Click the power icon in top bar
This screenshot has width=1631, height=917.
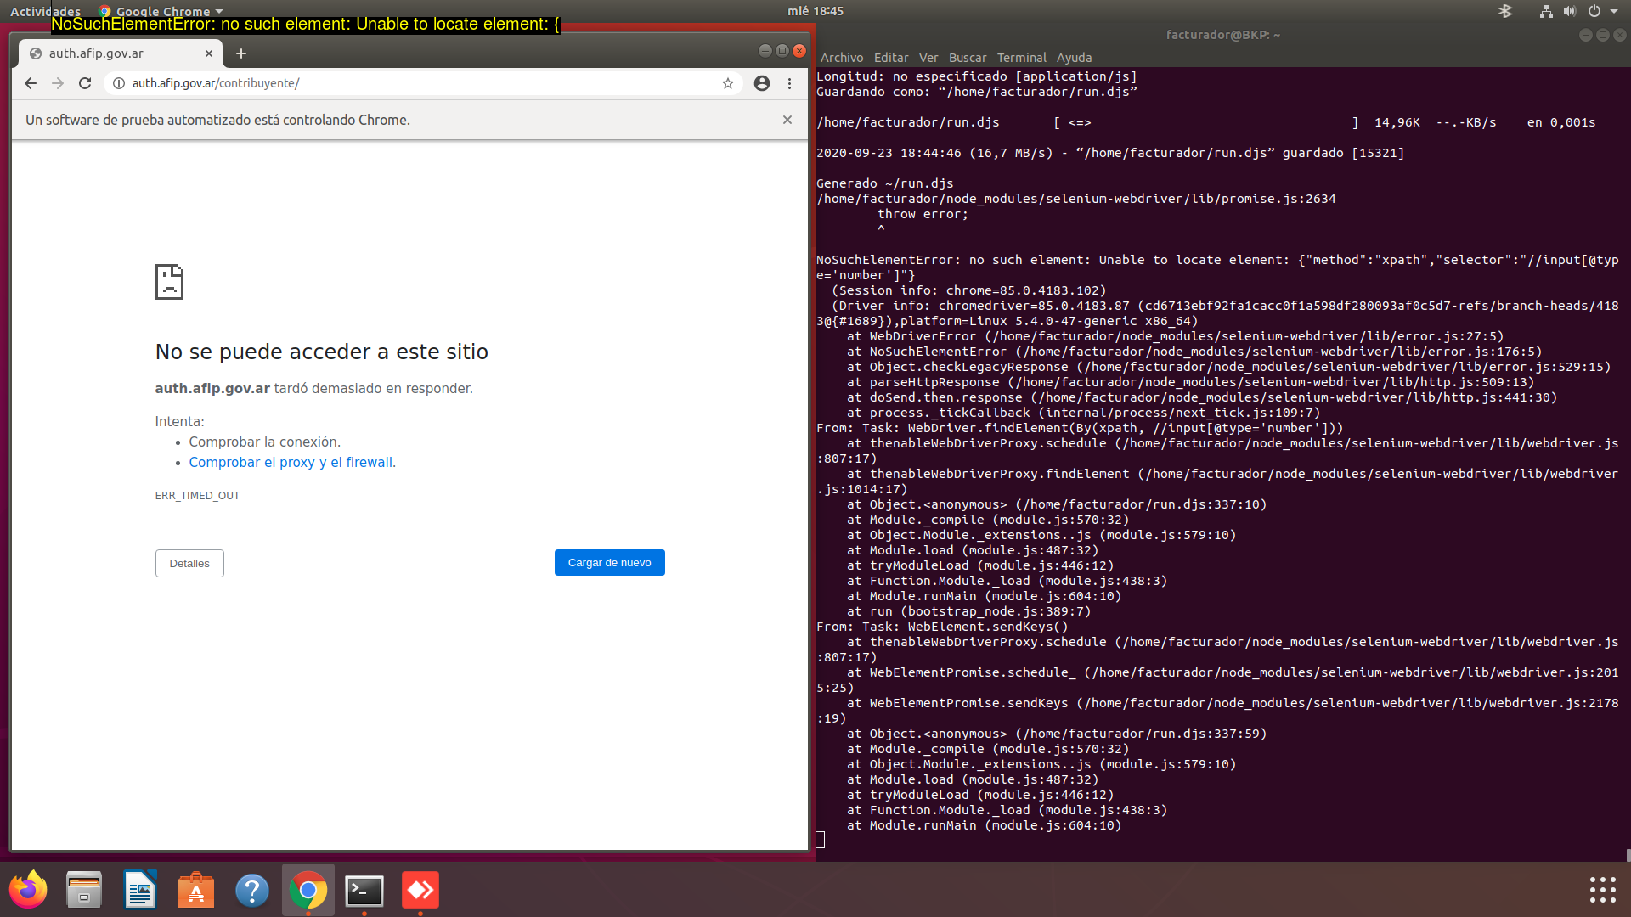(1594, 11)
